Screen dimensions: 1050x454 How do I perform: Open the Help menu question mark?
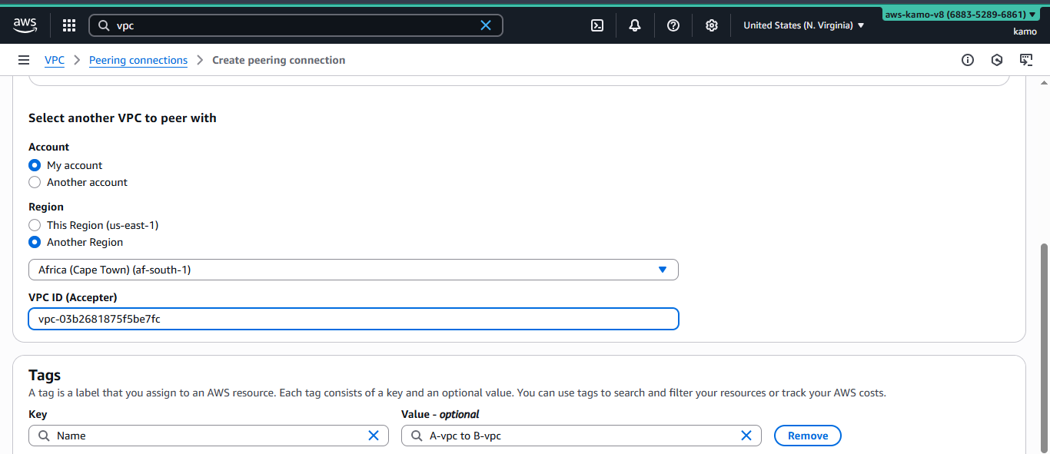pyautogui.click(x=673, y=25)
